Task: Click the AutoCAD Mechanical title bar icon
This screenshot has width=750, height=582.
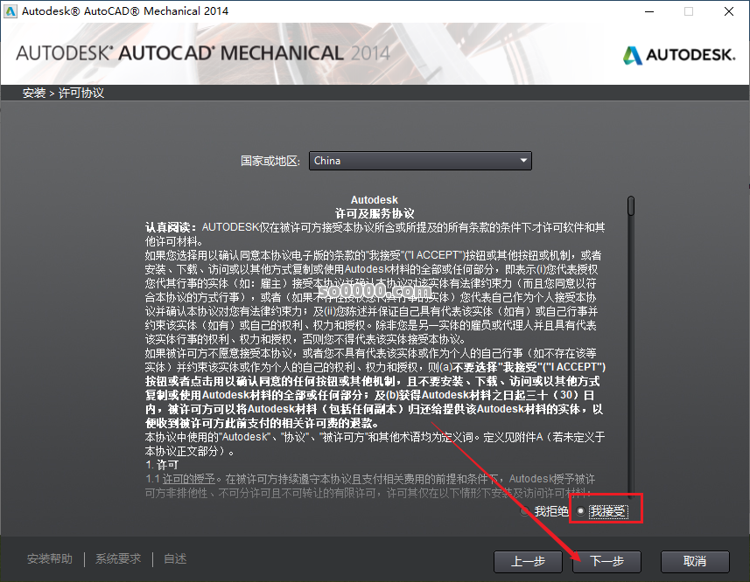Action: pos(12,10)
